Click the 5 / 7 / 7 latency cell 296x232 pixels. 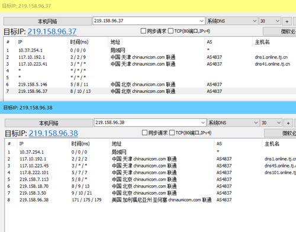pos(79,173)
